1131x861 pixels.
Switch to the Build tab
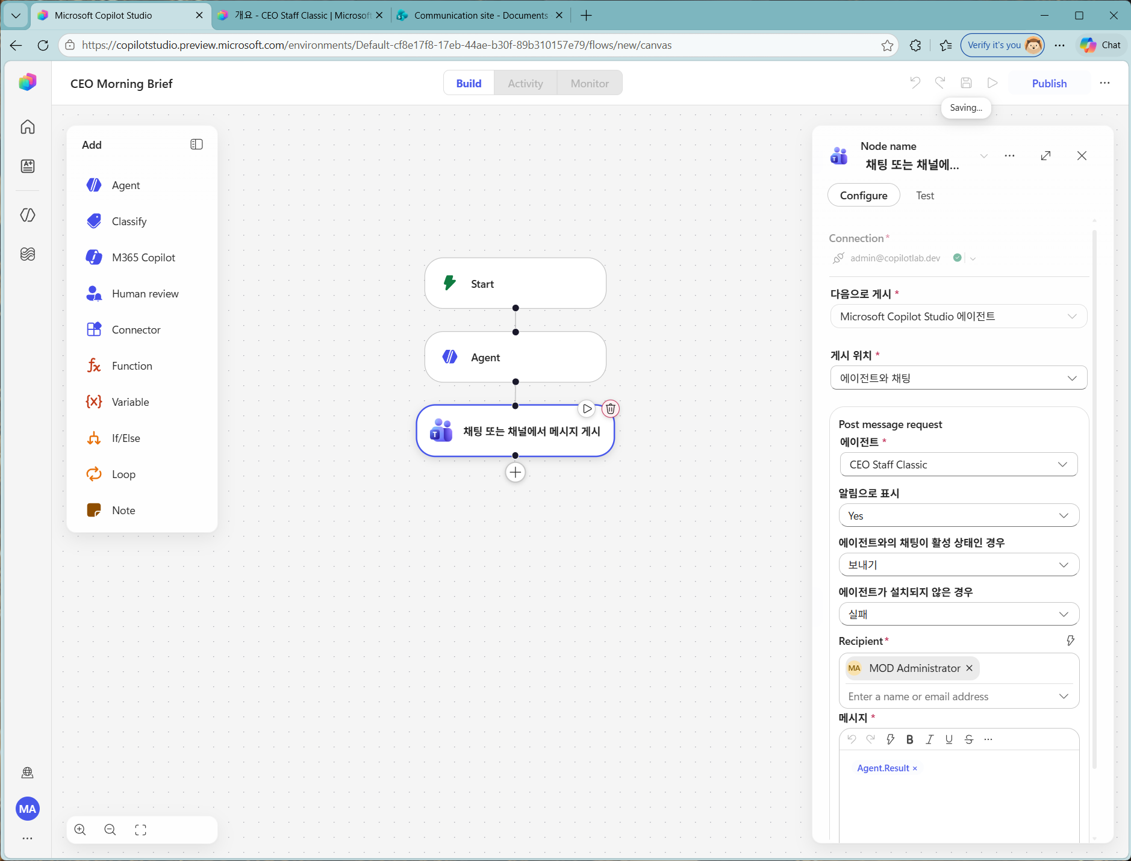point(469,83)
